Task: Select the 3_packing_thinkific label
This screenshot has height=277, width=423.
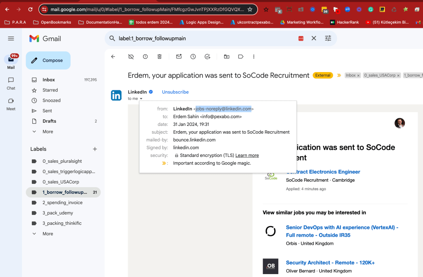Action: point(63,223)
